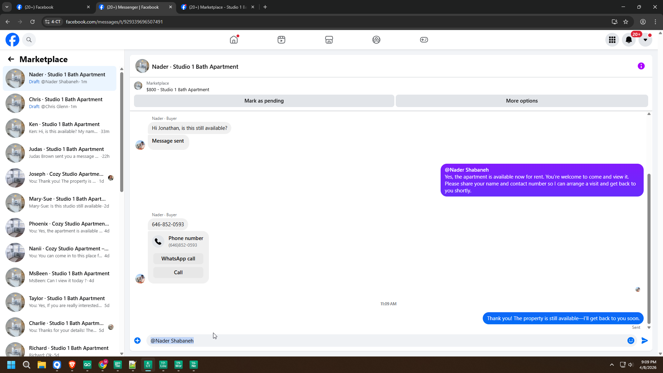Open Facebook Home feed icon
663x373 pixels.
234,40
